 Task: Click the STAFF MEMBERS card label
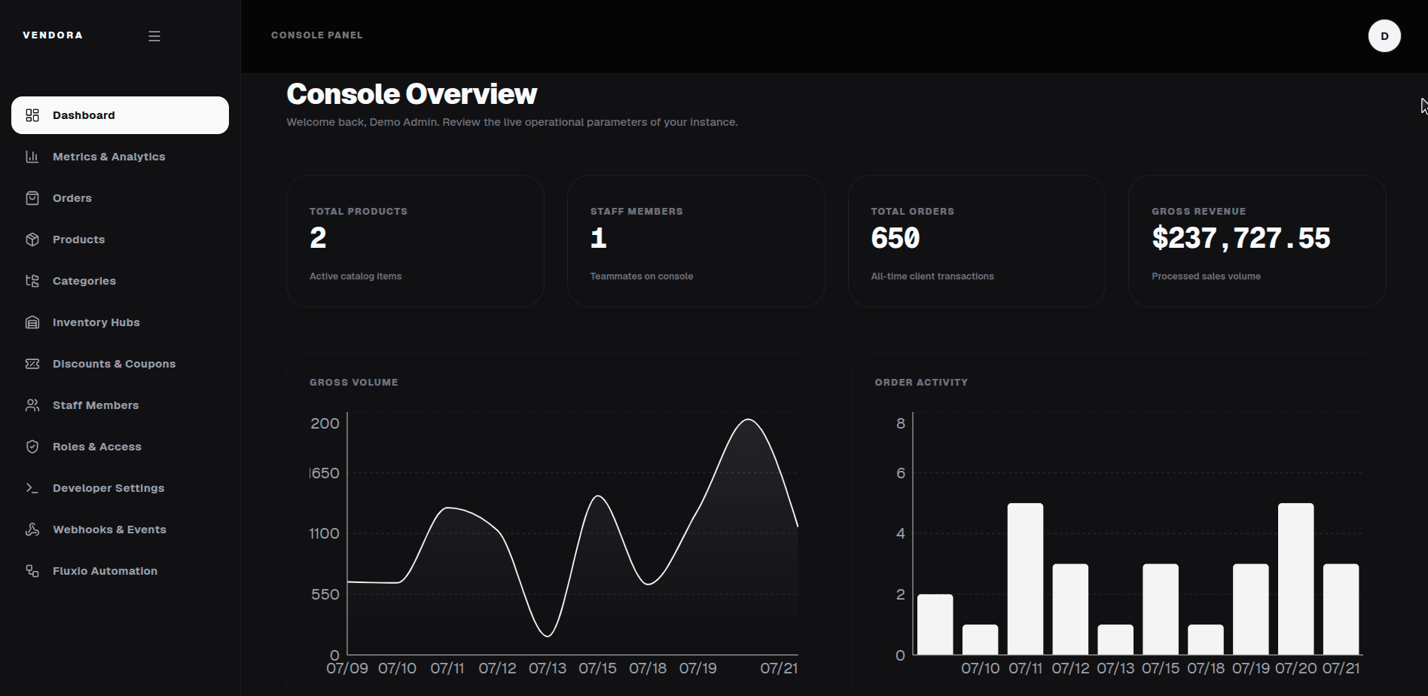click(x=636, y=212)
